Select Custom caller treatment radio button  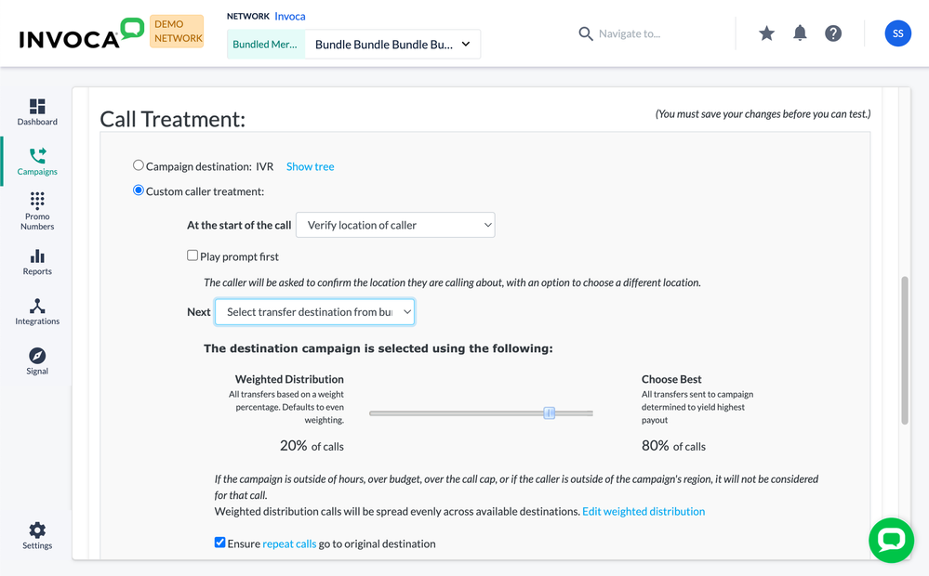pos(138,190)
